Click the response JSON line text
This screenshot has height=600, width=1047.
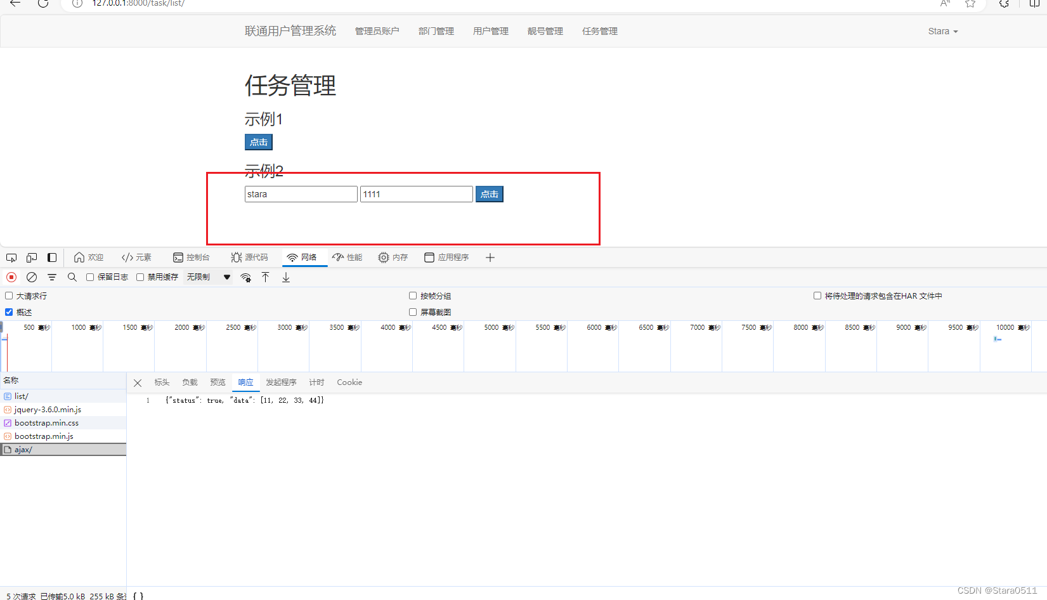click(245, 400)
